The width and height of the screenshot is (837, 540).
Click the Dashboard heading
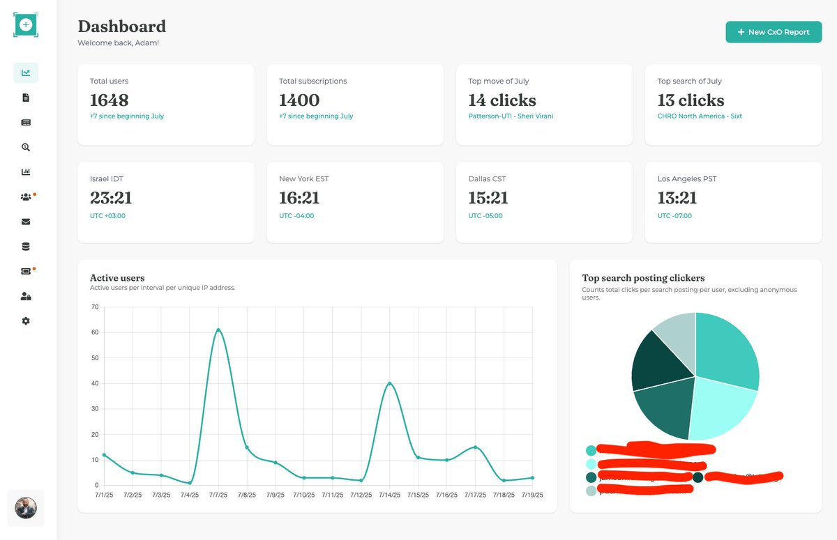tap(122, 26)
